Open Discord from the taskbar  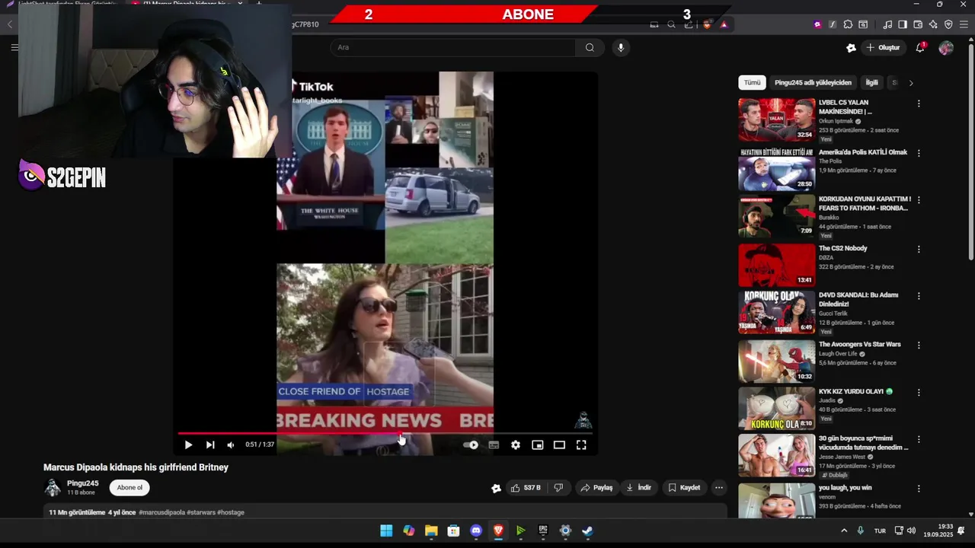coord(476,530)
